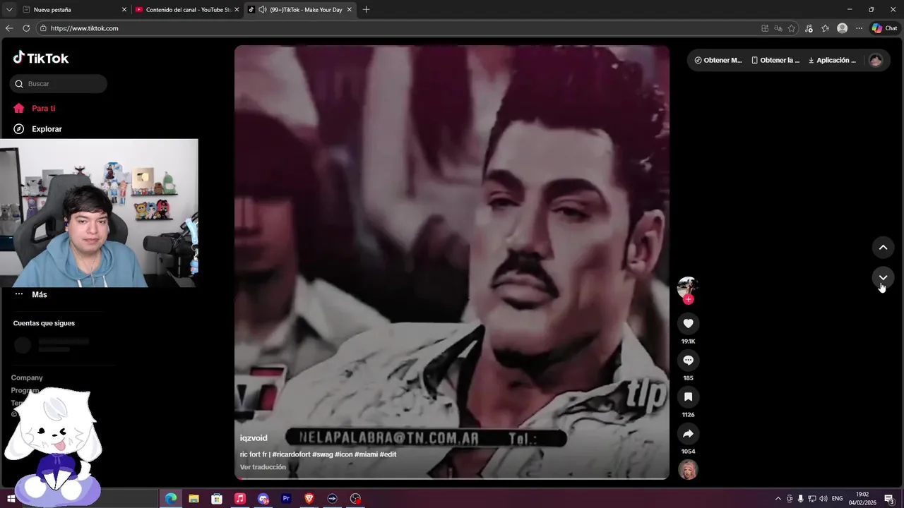Click Ver traducción under caption
The width and height of the screenshot is (904, 508).
point(263,467)
